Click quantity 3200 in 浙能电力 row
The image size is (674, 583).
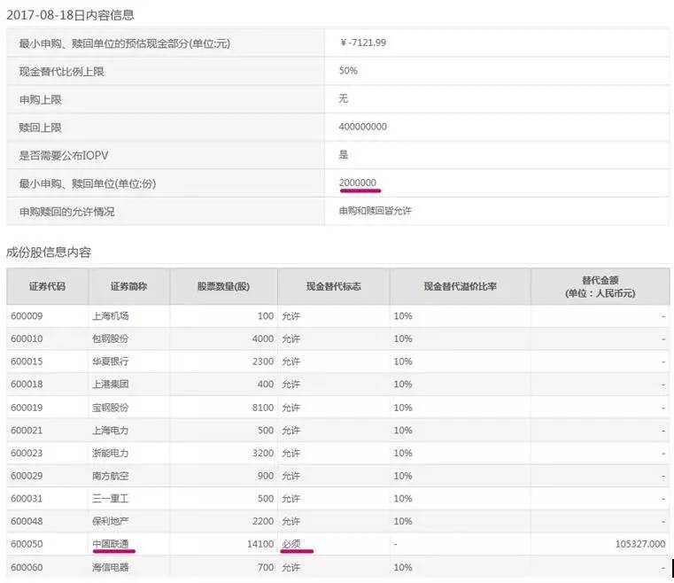[263, 453]
